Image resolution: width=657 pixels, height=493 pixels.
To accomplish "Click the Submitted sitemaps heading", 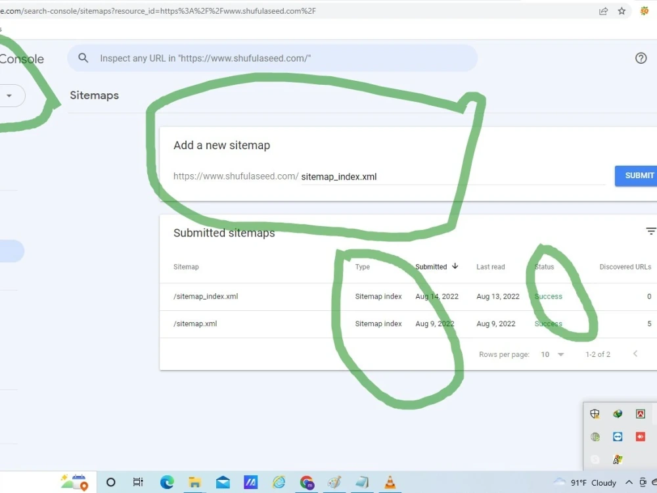I will 224,233.
